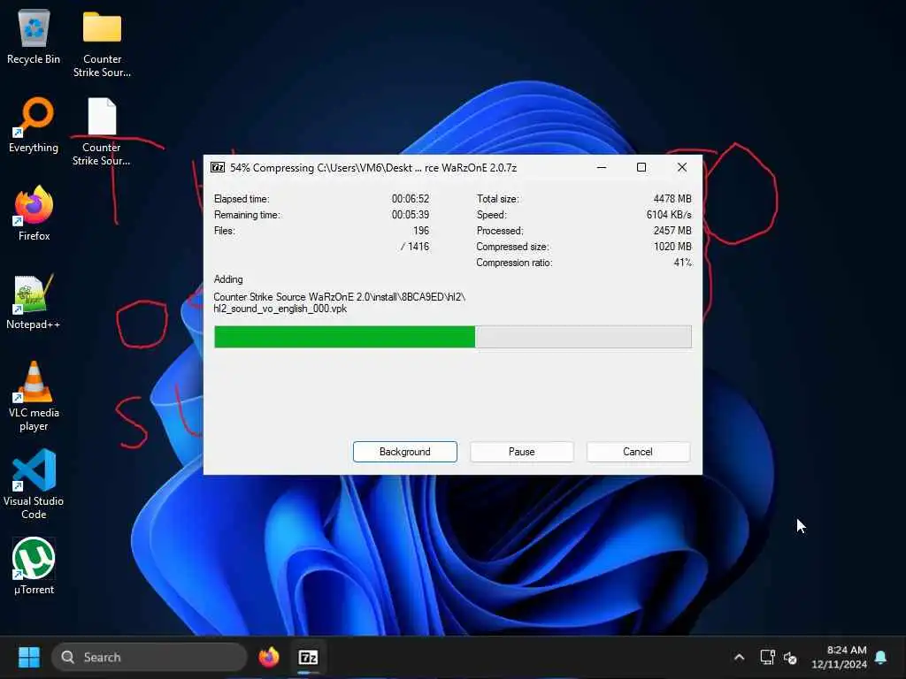This screenshot has width=906, height=679.
Task: Expand the hidden system tray icons chevron
Action: click(x=739, y=657)
